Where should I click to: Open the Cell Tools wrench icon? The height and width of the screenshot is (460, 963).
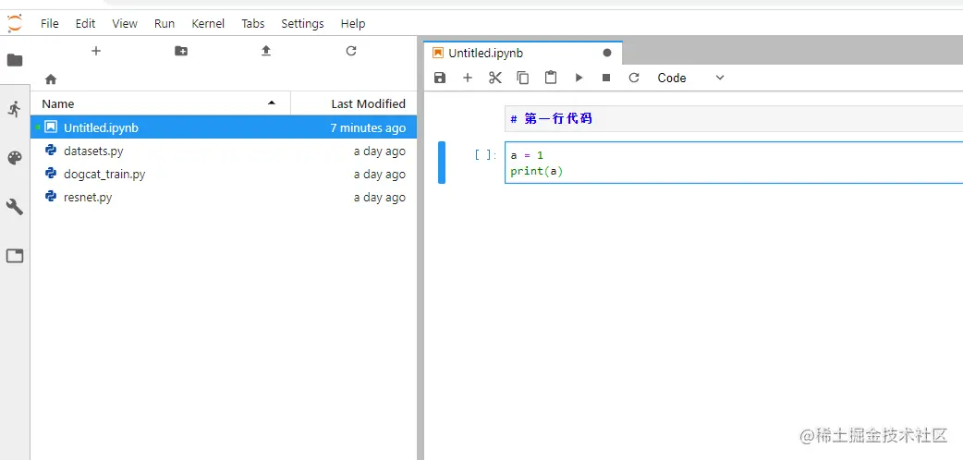15,207
